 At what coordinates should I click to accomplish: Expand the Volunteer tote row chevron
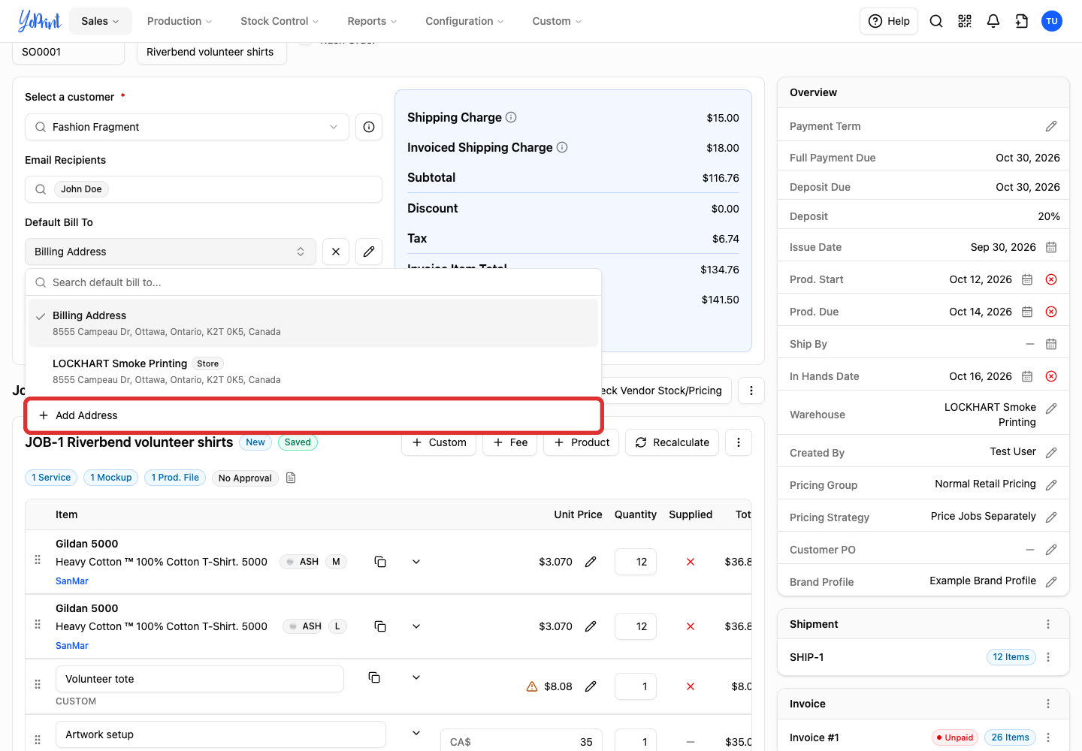pyautogui.click(x=416, y=677)
